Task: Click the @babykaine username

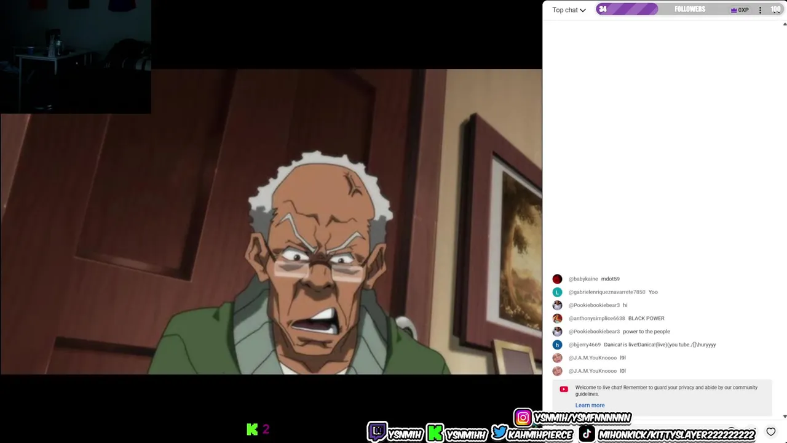Action: [583, 279]
